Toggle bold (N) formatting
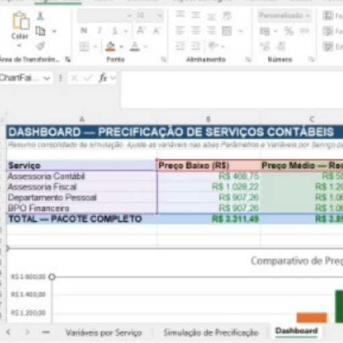The height and width of the screenshot is (343, 343). point(84,31)
